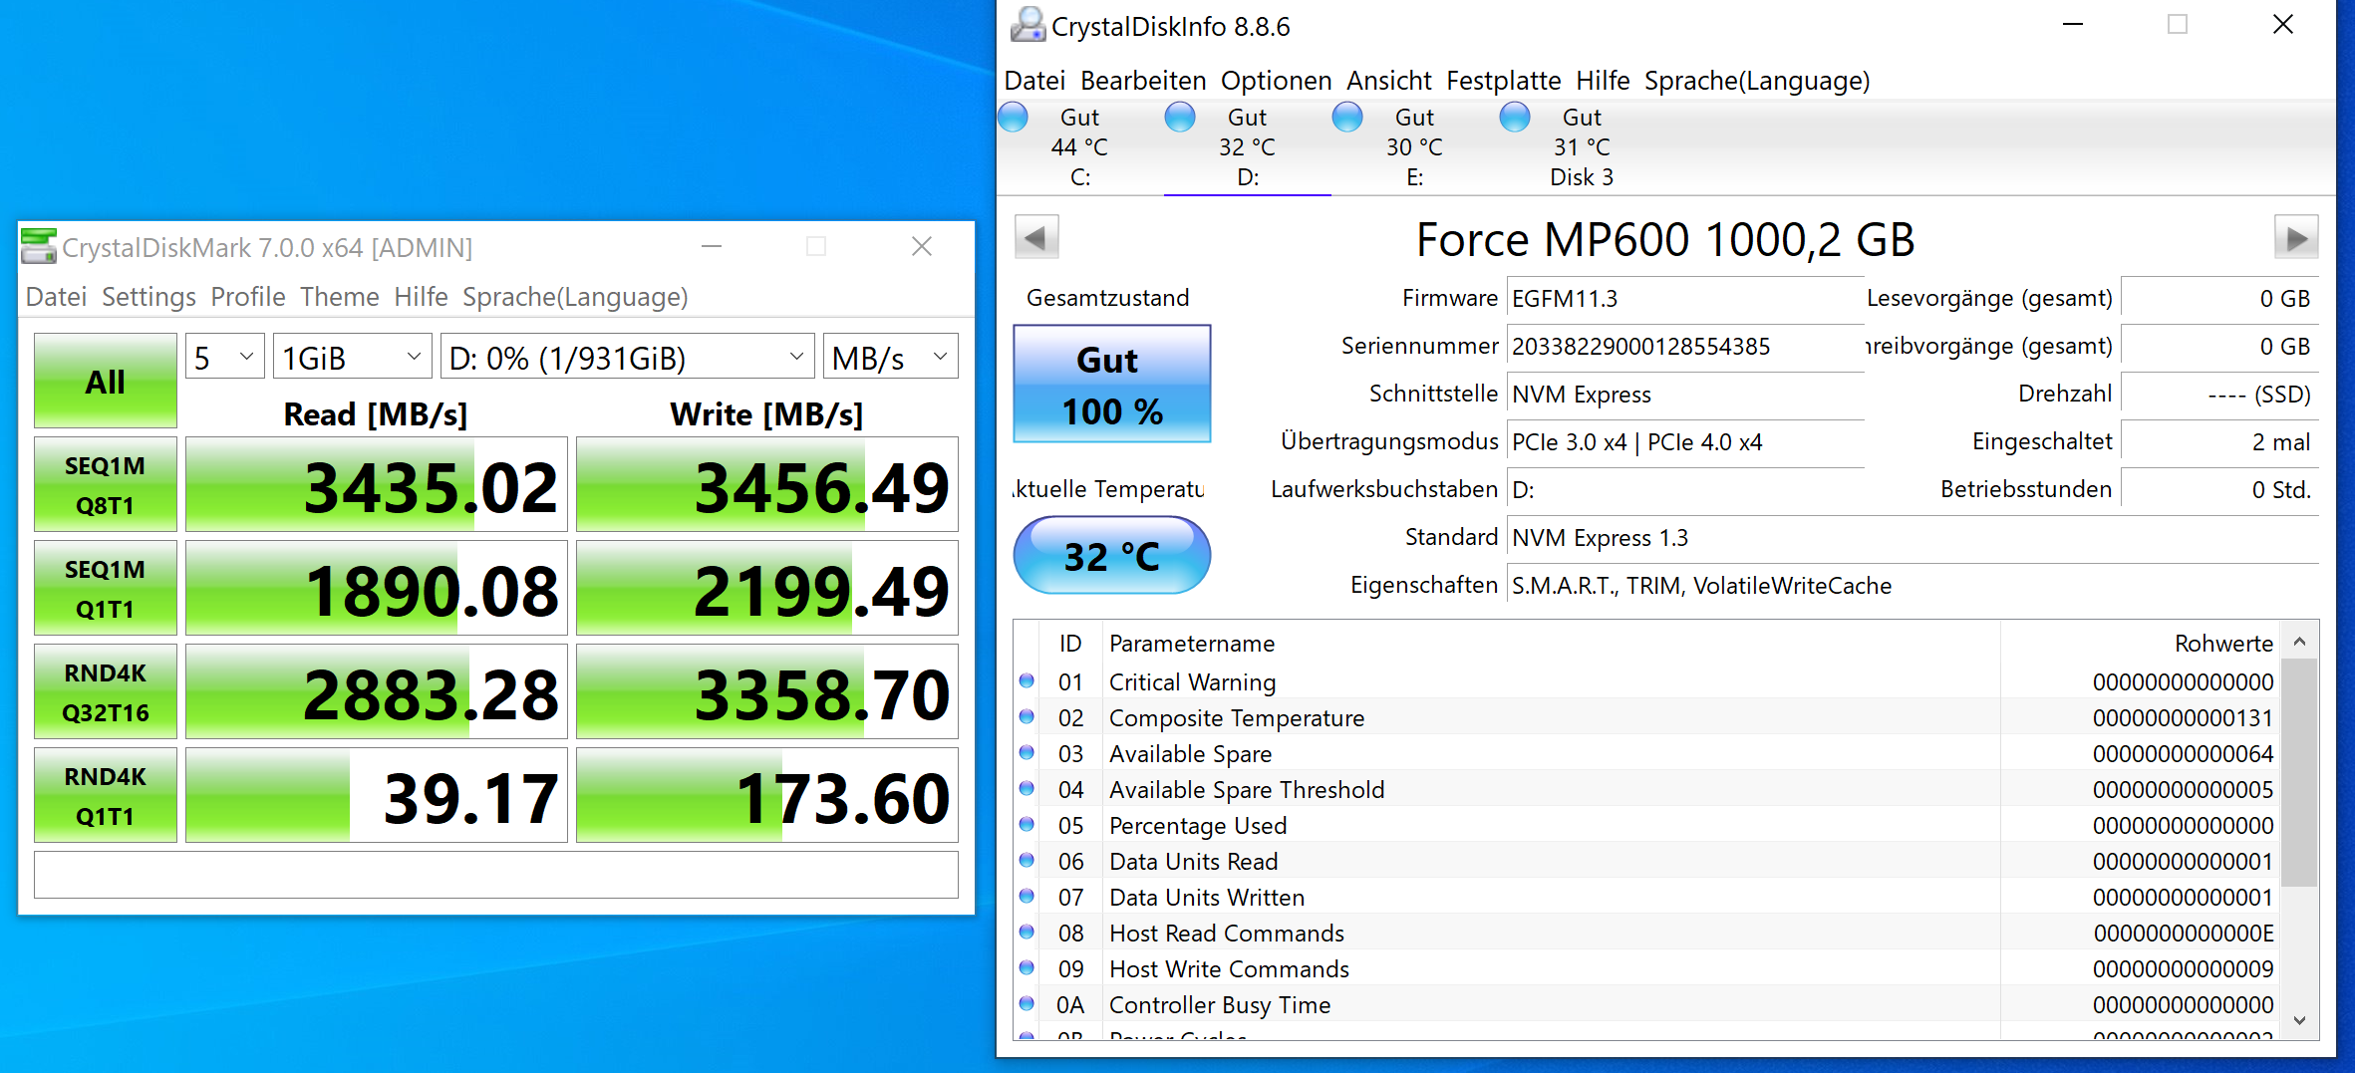
Task: Click the S.M.A.R.T. list vertical scrollbar
Action: coord(2300,830)
